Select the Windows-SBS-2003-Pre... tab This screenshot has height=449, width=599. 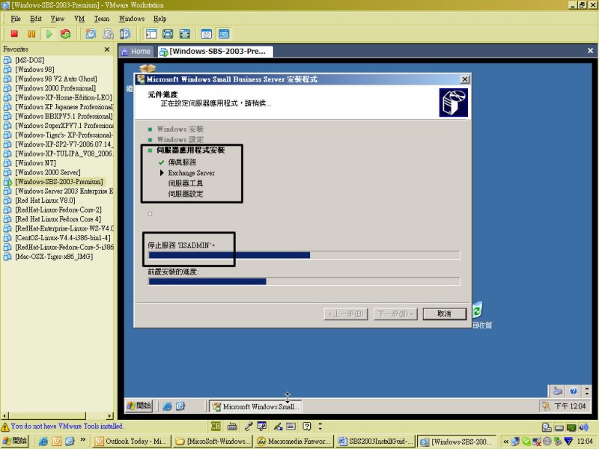[215, 52]
